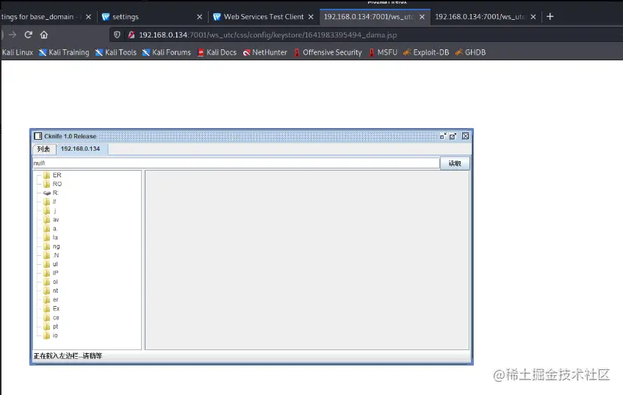The image size is (623, 395).
Task: Open the Kali Linux bookmark
Action: click(x=17, y=52)
